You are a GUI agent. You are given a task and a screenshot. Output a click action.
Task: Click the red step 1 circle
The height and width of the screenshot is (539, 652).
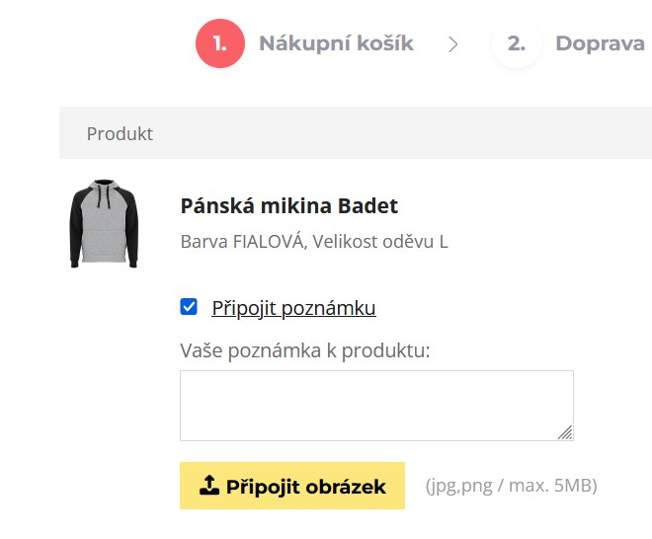pyautogui.click(x=219, y=44)
